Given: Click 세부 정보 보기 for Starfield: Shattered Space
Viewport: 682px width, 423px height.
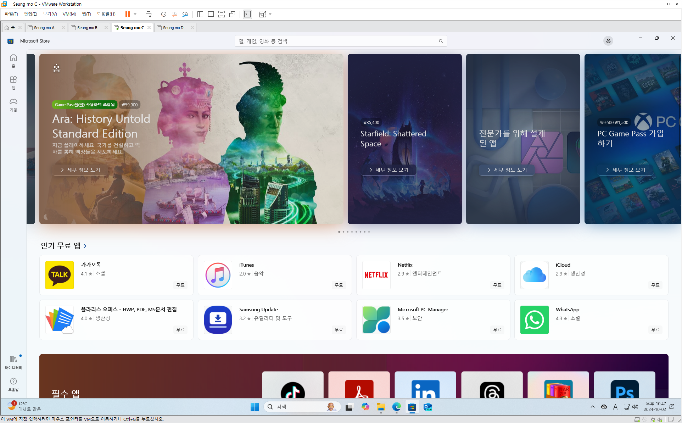Looking at the screenshot, I should [x=388, y=170].
